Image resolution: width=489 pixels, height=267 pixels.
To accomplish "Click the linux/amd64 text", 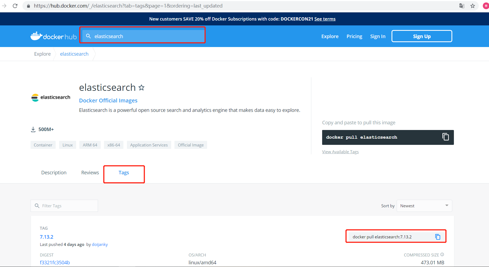I will click(x=203, y=263).
